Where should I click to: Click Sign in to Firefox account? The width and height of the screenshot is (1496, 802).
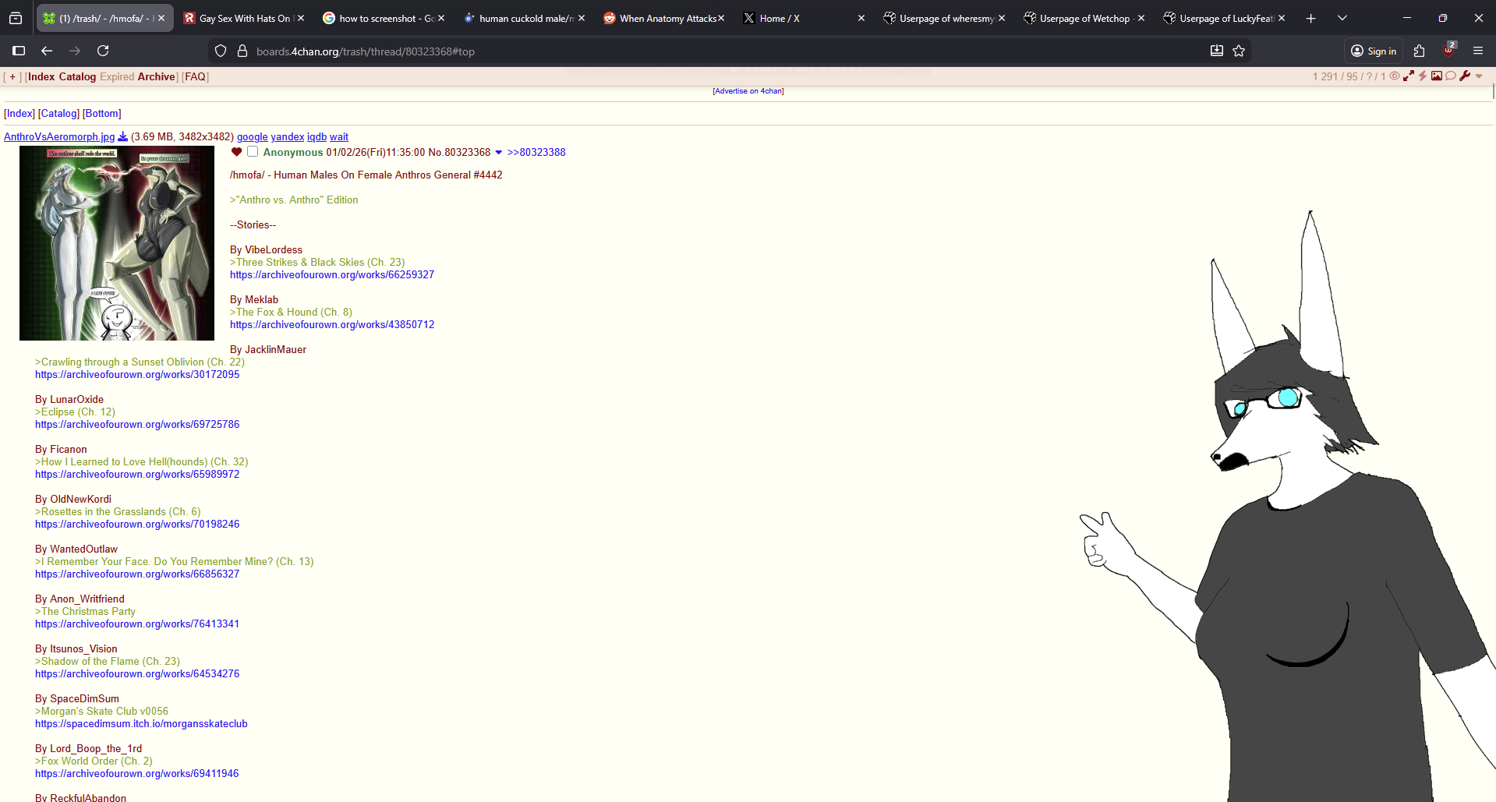click(x=1374, y=51)
